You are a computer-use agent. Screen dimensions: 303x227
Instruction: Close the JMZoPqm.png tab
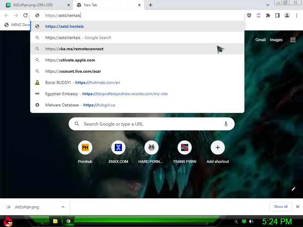click(68, 5)
